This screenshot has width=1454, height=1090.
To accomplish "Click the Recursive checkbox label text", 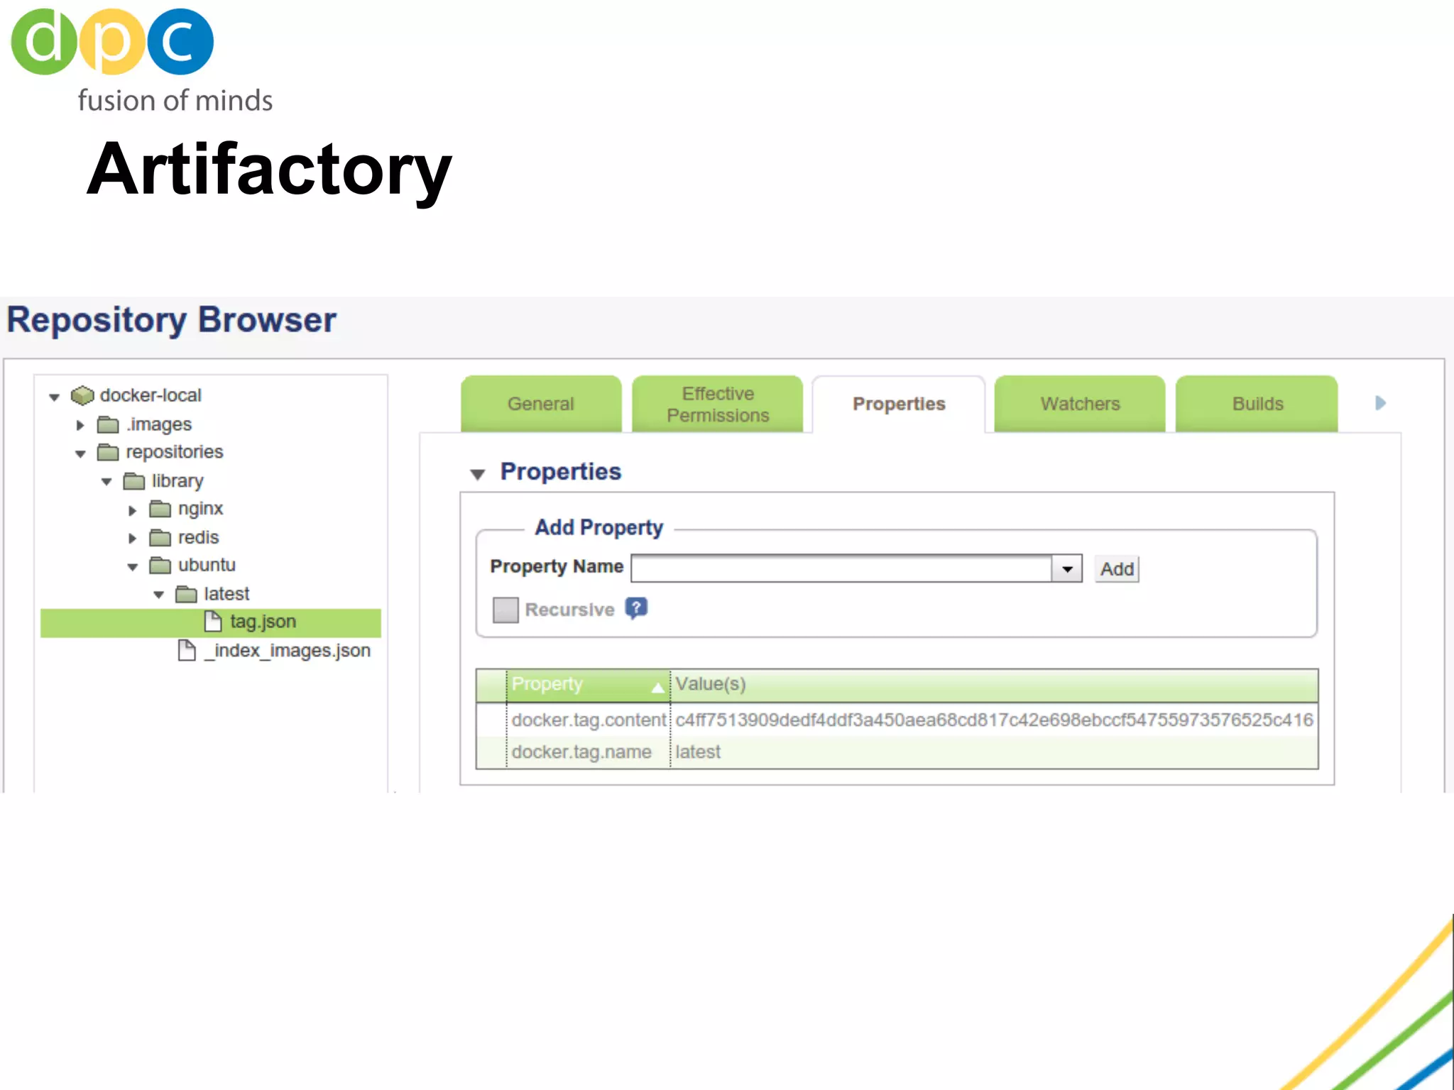I will pos(569,610).
